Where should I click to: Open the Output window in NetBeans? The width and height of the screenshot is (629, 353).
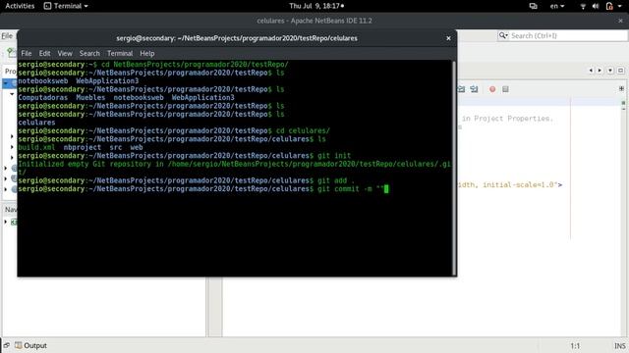(30, 345)
